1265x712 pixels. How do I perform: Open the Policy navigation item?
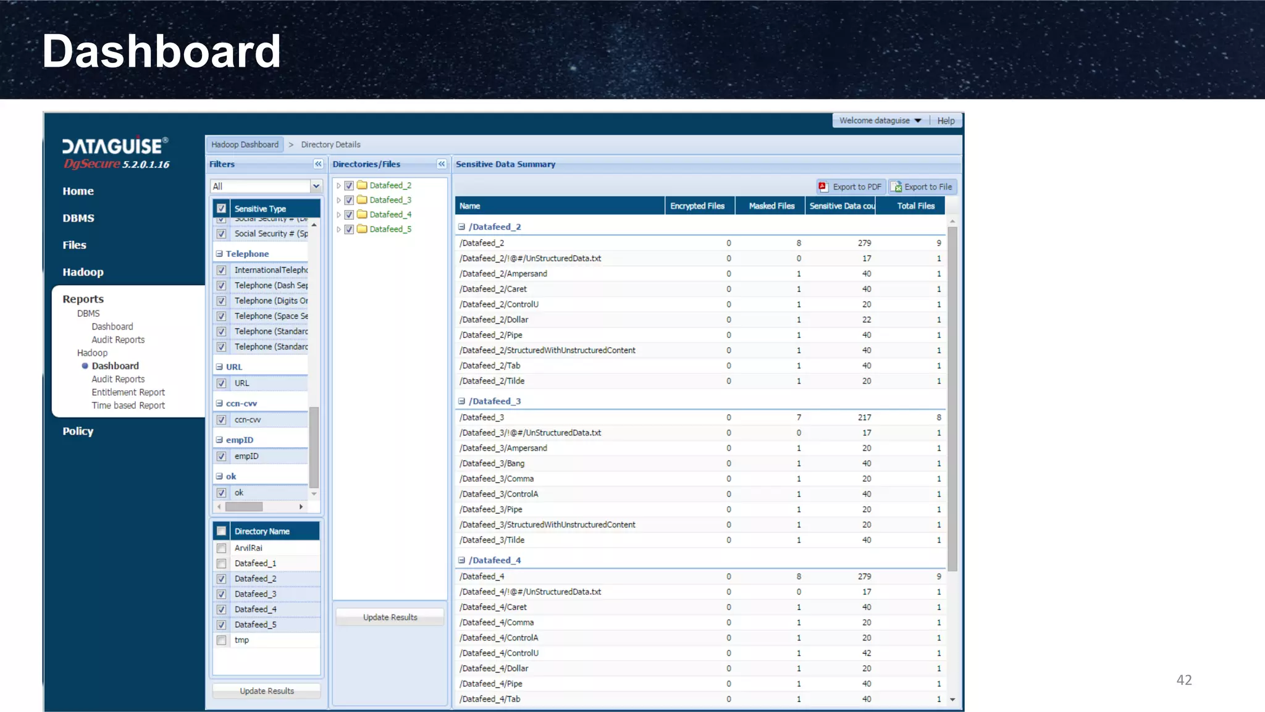[x=78, y=431]
